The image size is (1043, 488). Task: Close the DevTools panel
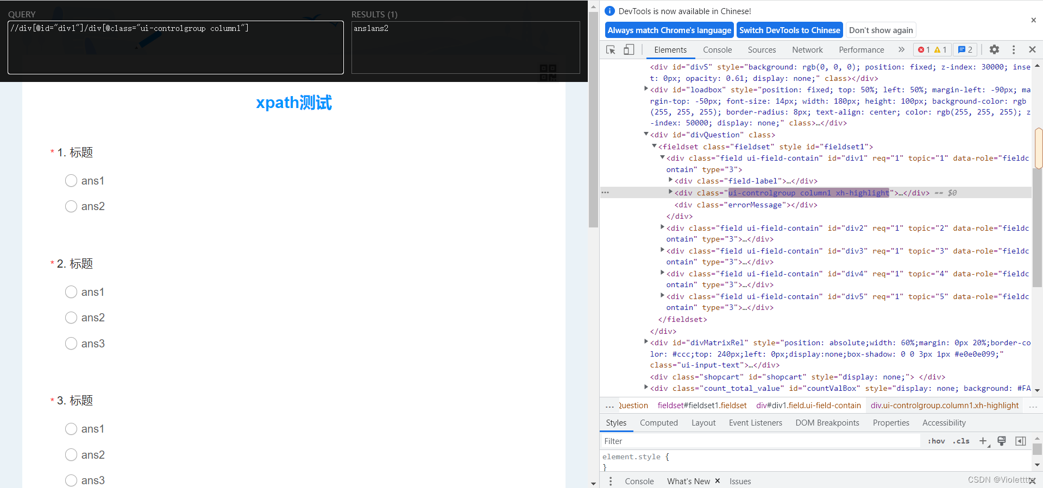tap(1032, 50)
